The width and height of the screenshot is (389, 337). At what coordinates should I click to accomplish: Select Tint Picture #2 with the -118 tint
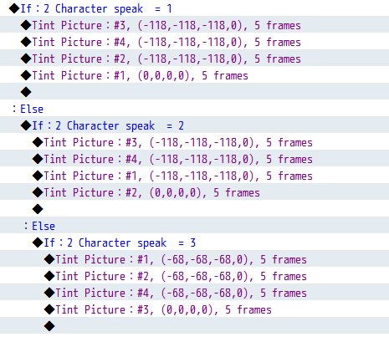[194, 58]
